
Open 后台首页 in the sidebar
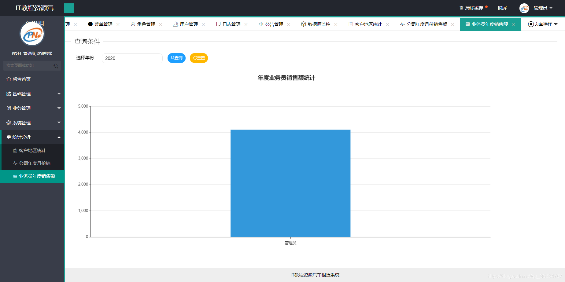pyautogui.click(x=32, y=79)
